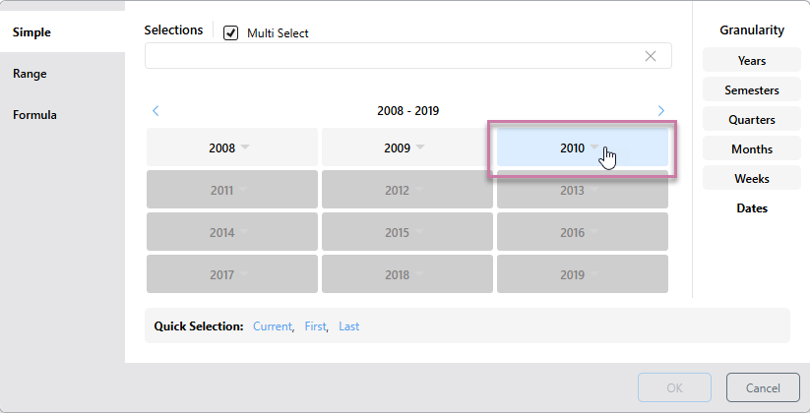Switch to the Range tab
The width and height of the screenshot is (810, 413).
coord(30,73)
